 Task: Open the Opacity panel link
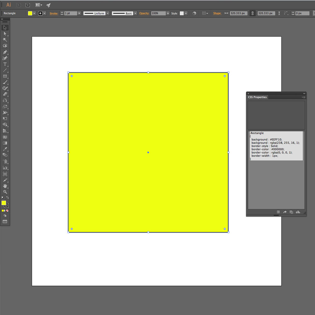click(x=144, y=13)
